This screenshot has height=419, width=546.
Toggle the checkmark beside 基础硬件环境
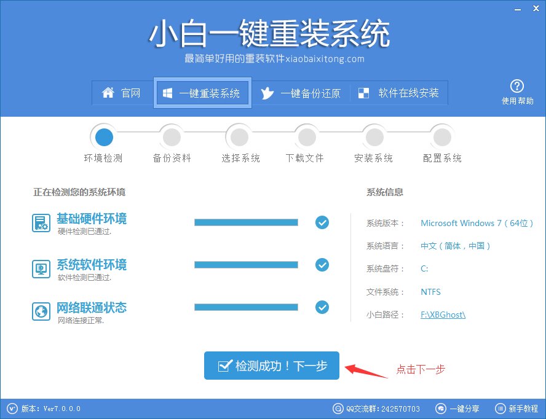[x=322, y=222]
